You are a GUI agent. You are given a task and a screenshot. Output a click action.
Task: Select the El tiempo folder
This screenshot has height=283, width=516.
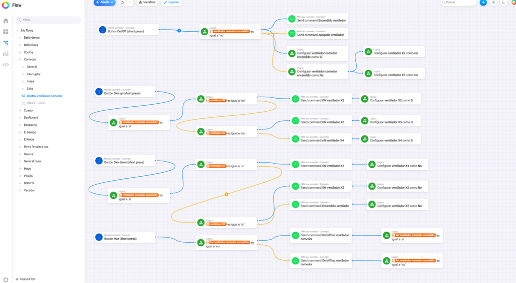(x=30, y=132)
